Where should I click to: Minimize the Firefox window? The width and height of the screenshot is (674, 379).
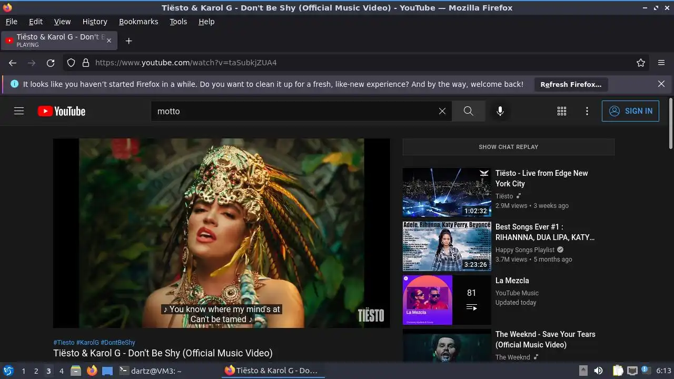tap(646, 8)
